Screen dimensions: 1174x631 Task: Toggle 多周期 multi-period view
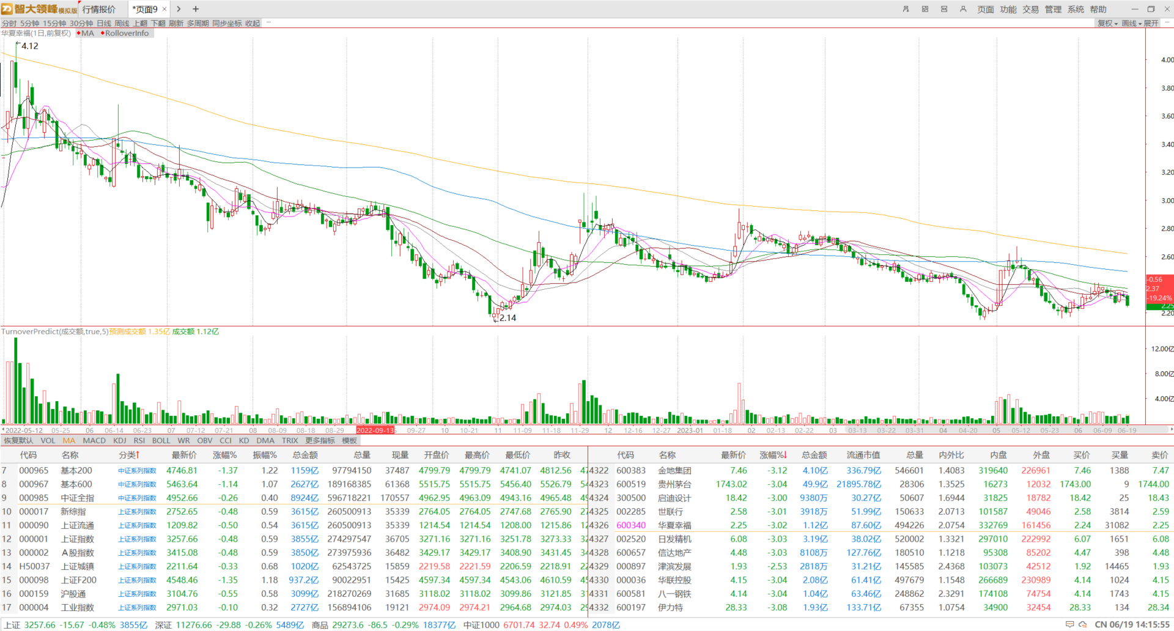(198, 23)
